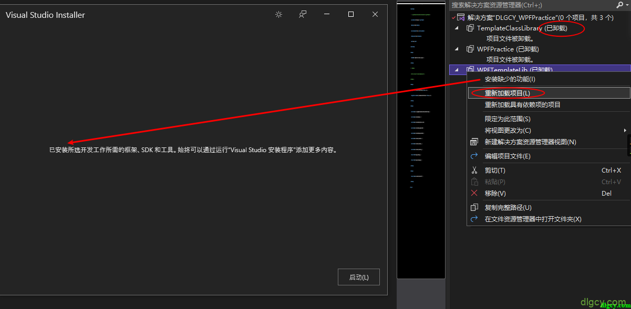This screenshot has height=309, width=631.
Task: Click the open folder arrow icon
Action: click(x=474, y=219)
